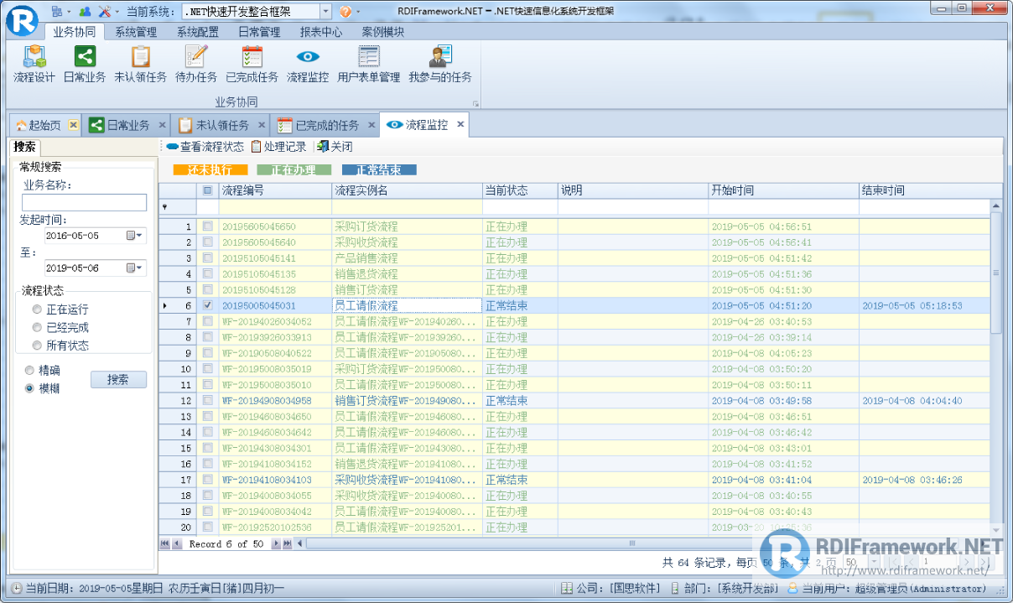Focus the 业务名称 input field

click(84, 202)
